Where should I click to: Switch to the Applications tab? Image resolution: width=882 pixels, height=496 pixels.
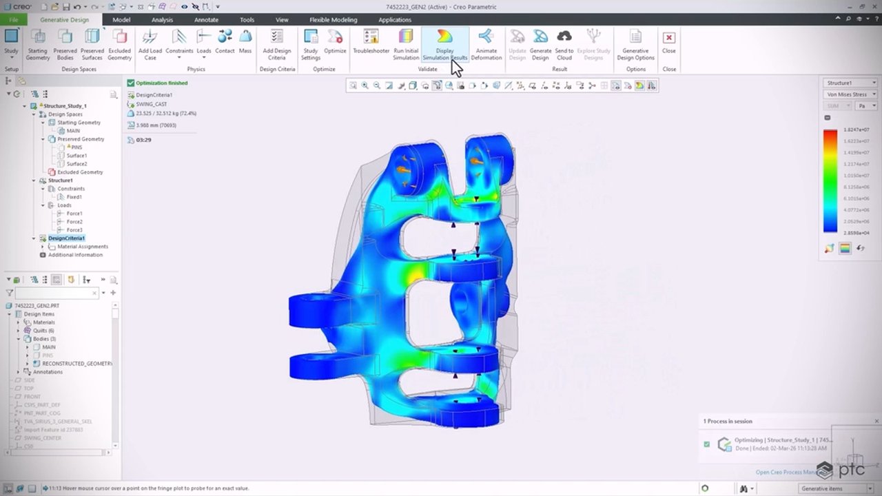(395, 19)
